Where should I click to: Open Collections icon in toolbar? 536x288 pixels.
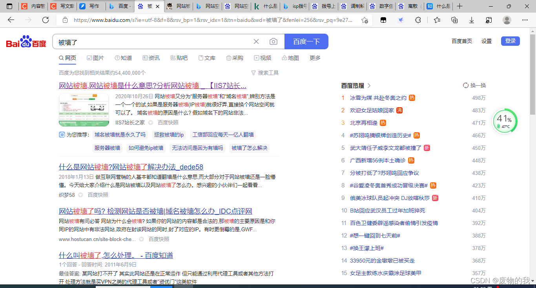(x=454, y=20)
